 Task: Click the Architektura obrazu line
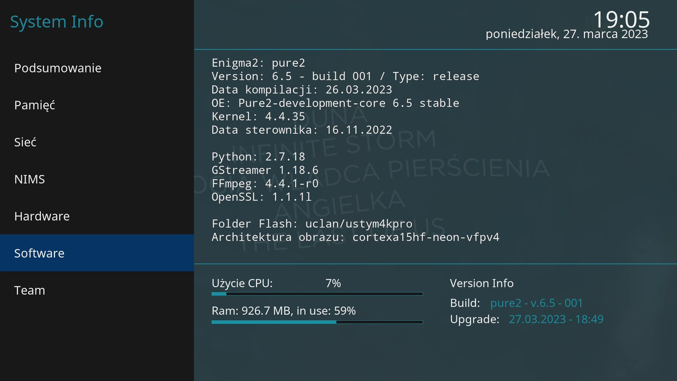[x=355, y=237]
